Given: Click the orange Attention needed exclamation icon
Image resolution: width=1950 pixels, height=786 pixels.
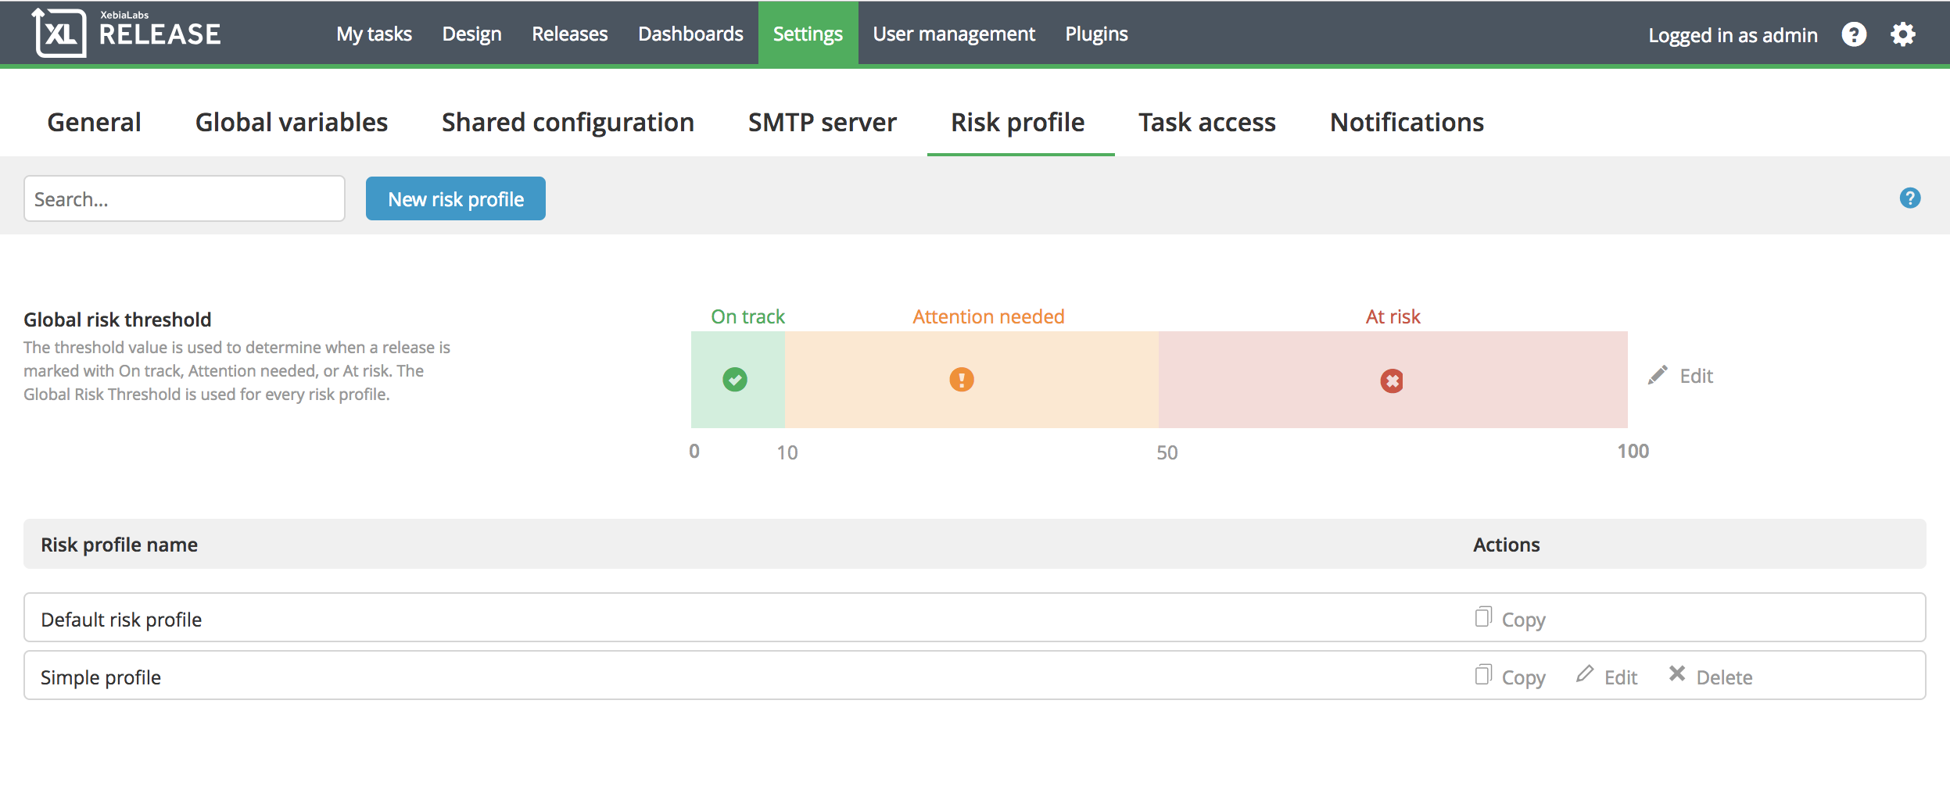Looking at the screenshot, I should [962, 380].
